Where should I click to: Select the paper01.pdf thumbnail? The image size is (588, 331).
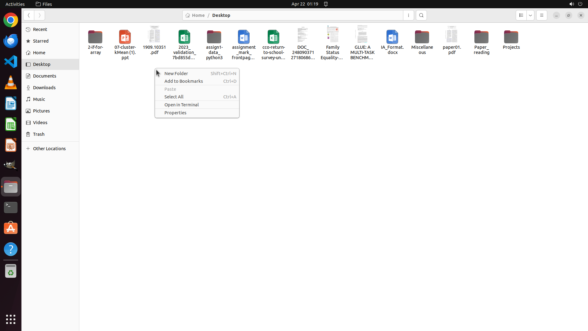click(x=452, y=35)
